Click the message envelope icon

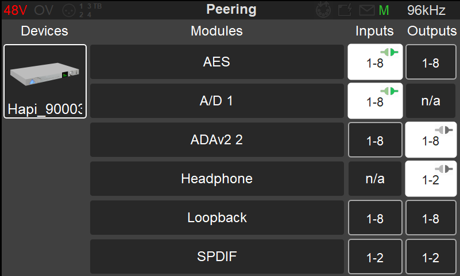point(367,10)
